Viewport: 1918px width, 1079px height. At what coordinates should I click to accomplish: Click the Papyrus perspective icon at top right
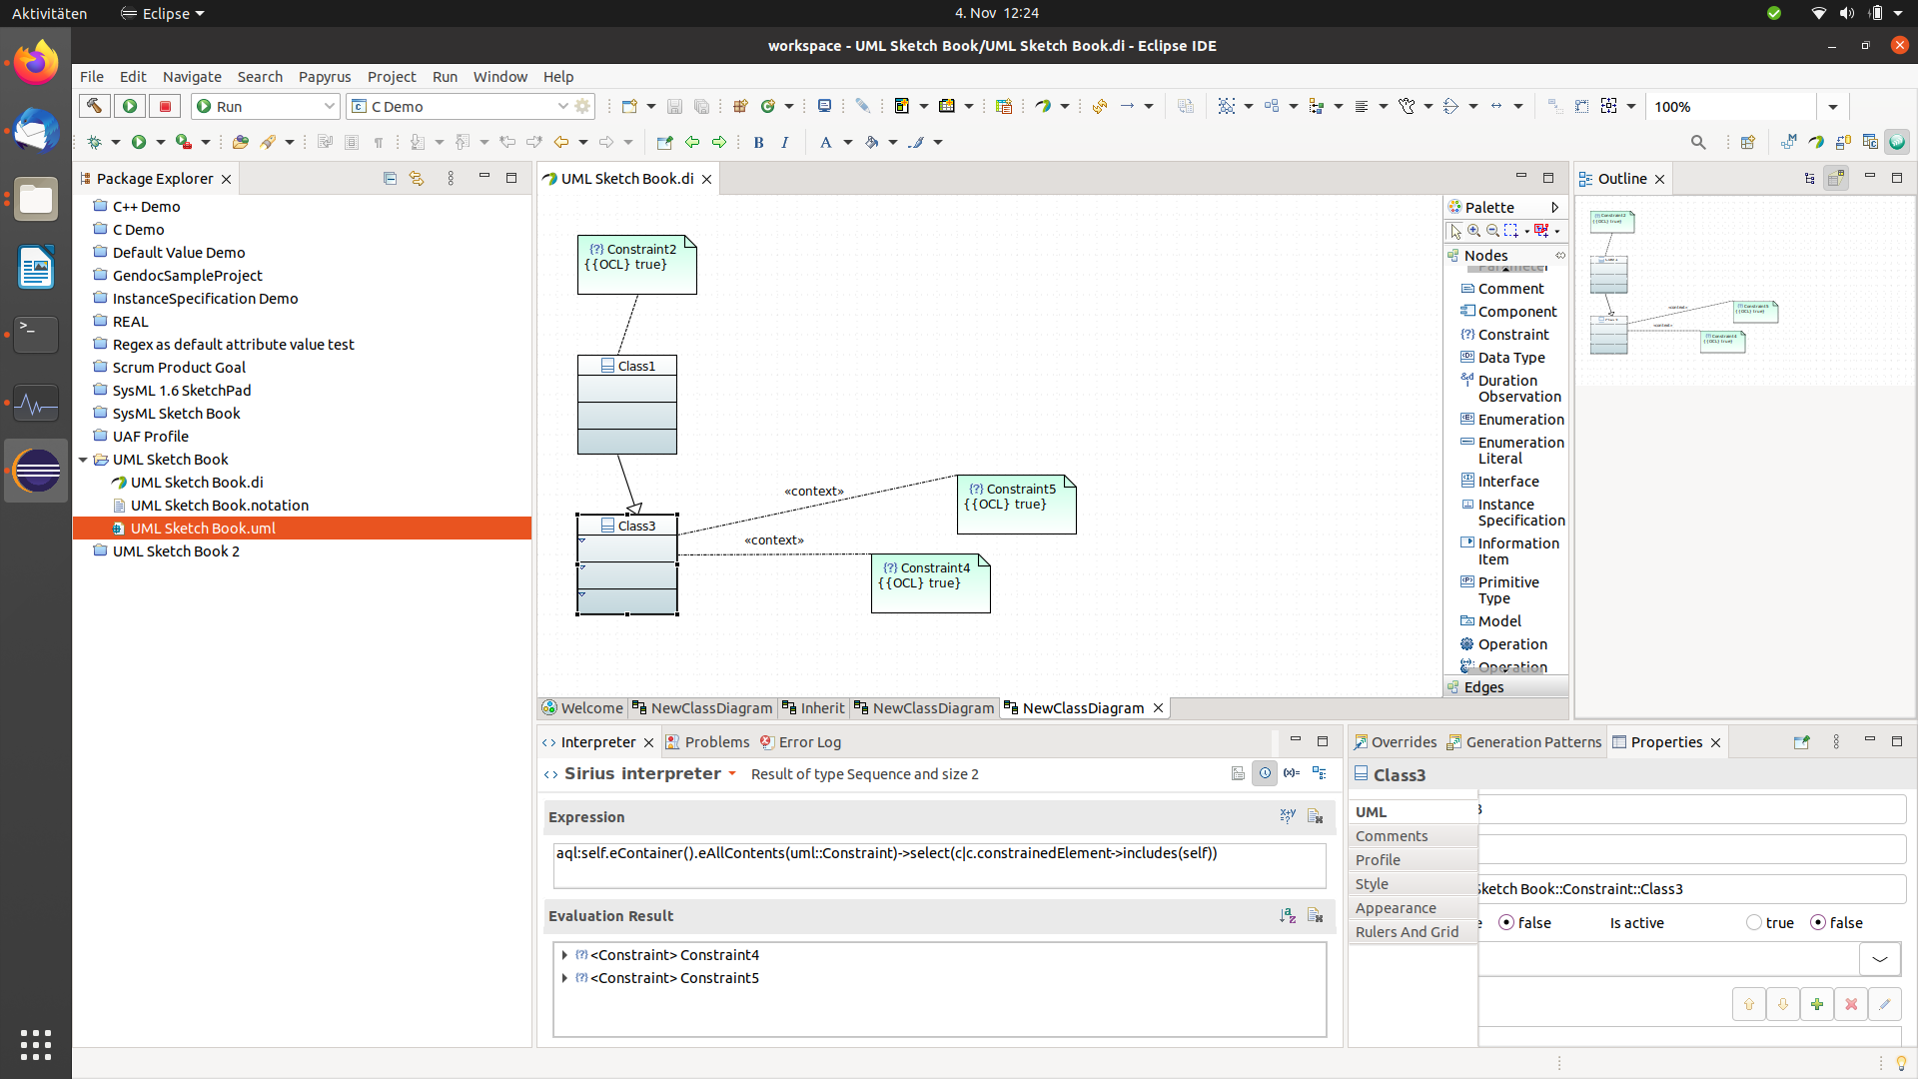click(1816, 142)
